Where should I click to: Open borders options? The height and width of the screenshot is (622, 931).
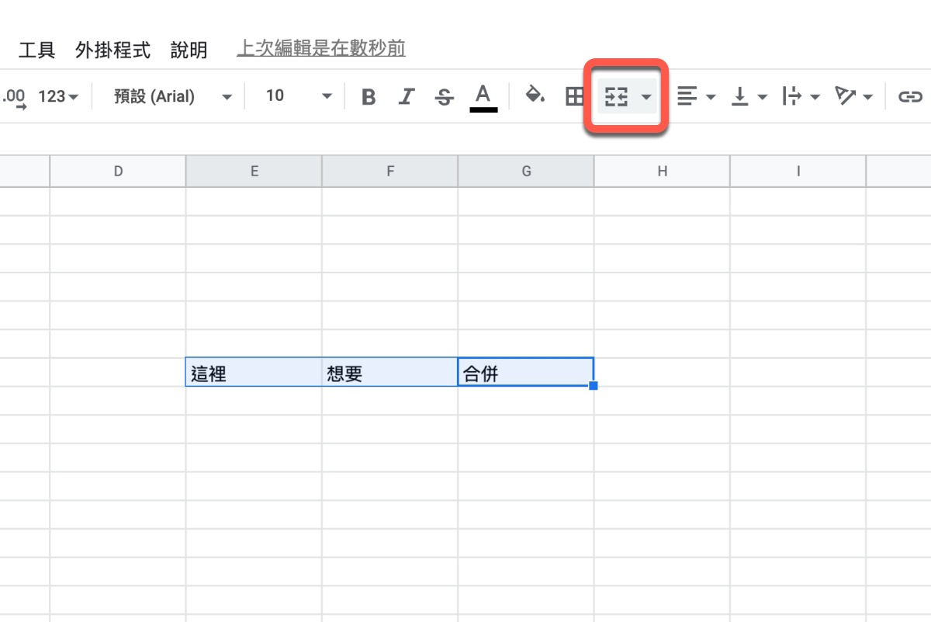[x=574, y=96]
